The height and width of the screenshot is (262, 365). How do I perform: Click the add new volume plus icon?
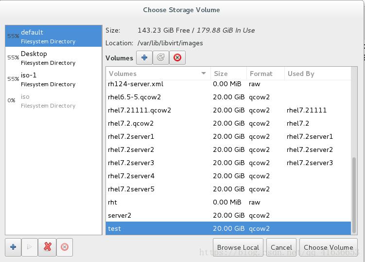coord(144,58)
